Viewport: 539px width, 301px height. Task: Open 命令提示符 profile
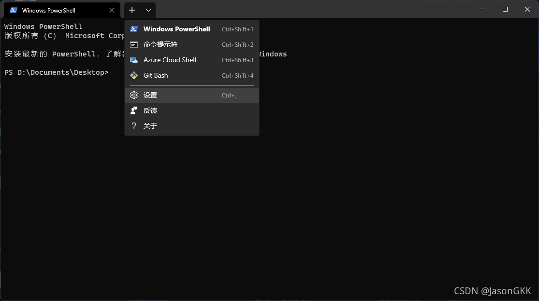(192, 44)
